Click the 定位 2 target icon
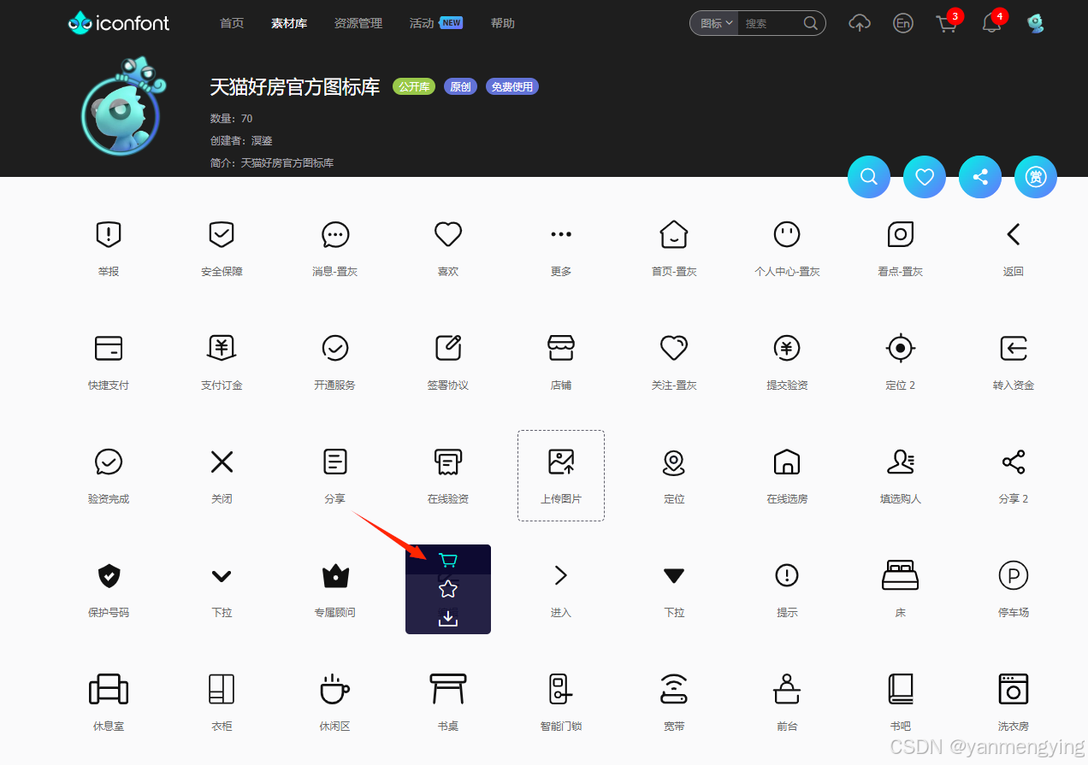This screenshot has width=1088, height=765. pos(900,347)
